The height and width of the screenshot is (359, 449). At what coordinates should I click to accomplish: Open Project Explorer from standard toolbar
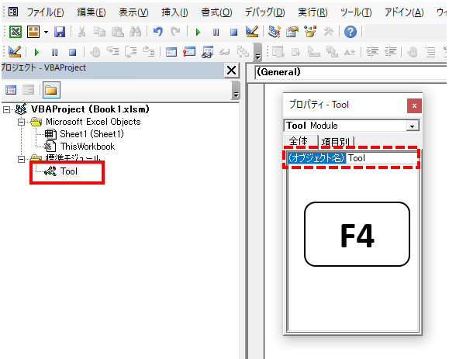coord(274,32)
